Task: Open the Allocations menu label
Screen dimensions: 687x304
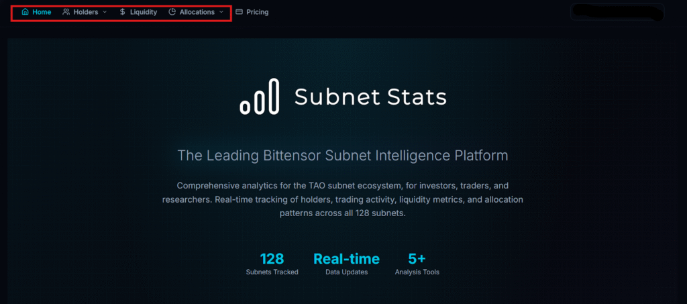Action: (x=197, y=12)
